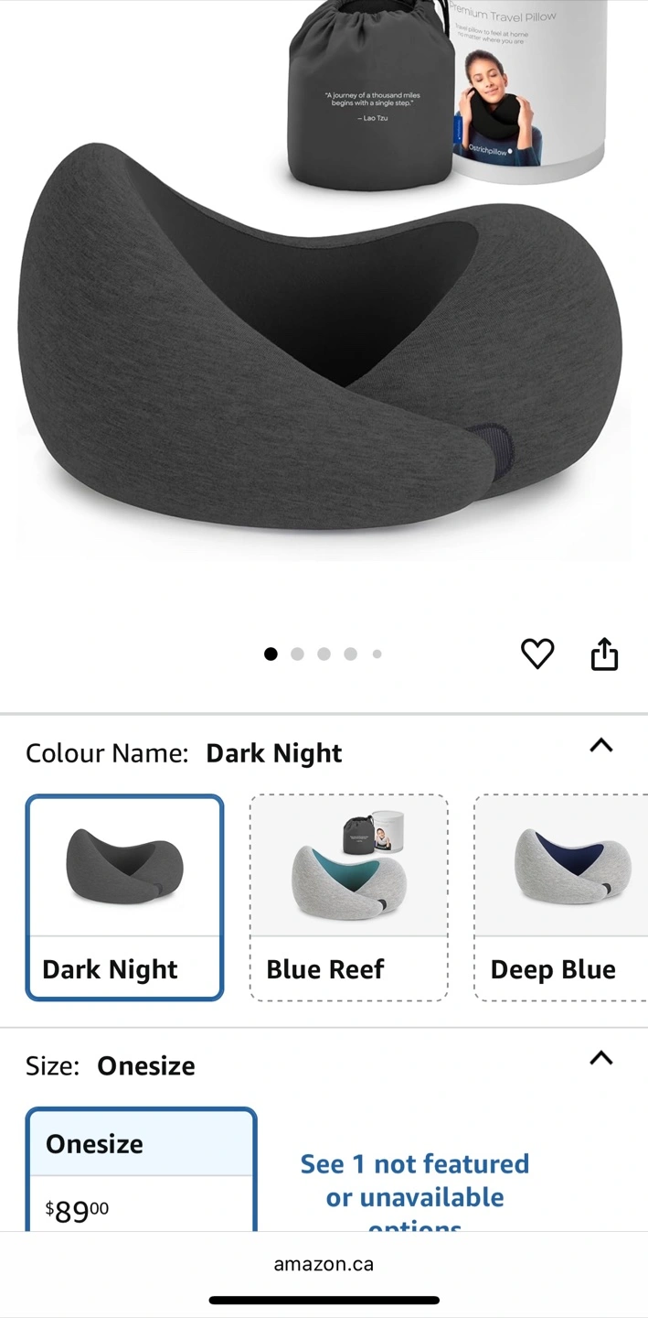The width and height of the screenshot is (648, 1318).
Task: Jump to the third image dot
Action: pos(324,654)
